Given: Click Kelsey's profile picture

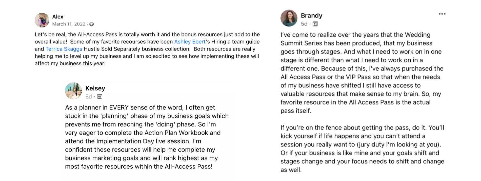Looking at the screenshot, I should (73, 91).
